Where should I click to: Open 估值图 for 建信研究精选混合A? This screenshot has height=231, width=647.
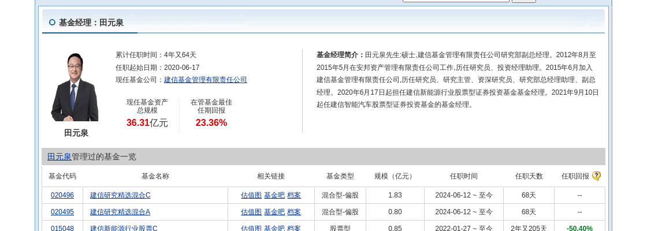[x=251, y=212]
